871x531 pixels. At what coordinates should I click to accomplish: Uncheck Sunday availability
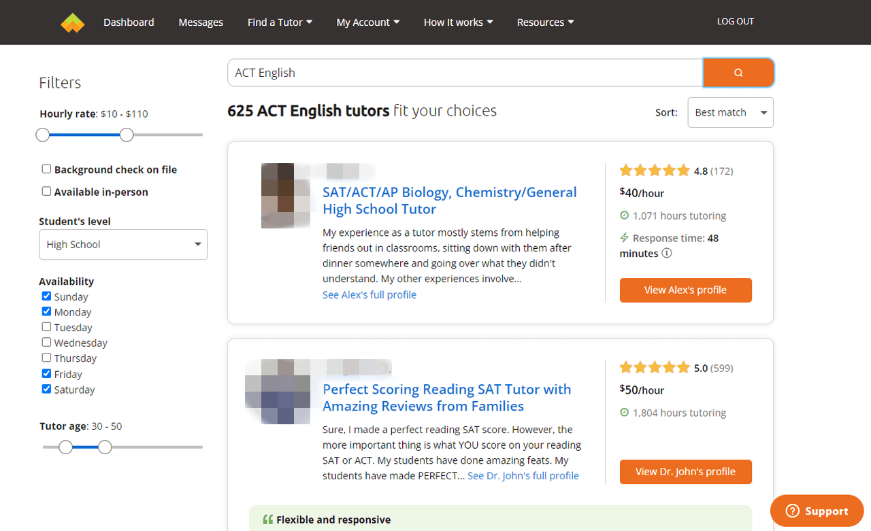(x=46, y=295)
